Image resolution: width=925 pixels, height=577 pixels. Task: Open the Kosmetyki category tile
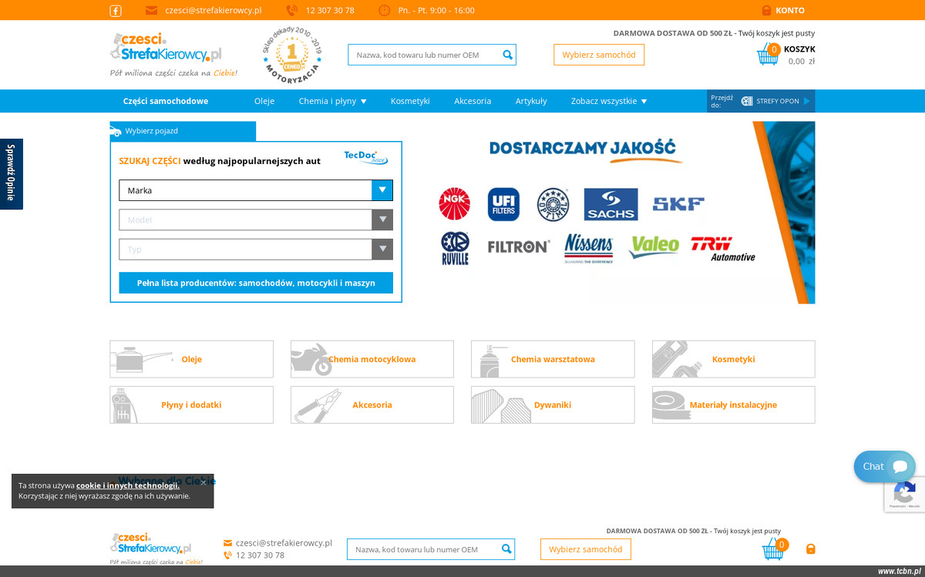click(733, 359)
